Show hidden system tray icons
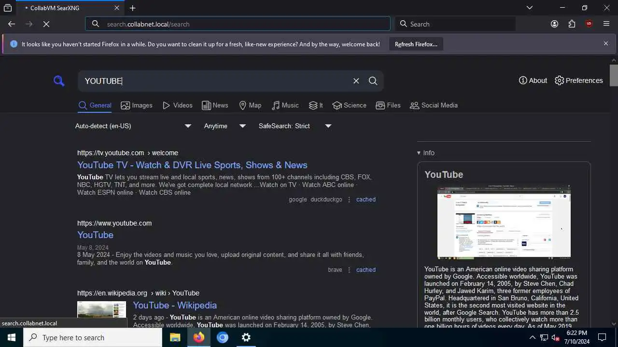Image resolution: width=618 pixels, height=347 pixels. coord(533,337)
